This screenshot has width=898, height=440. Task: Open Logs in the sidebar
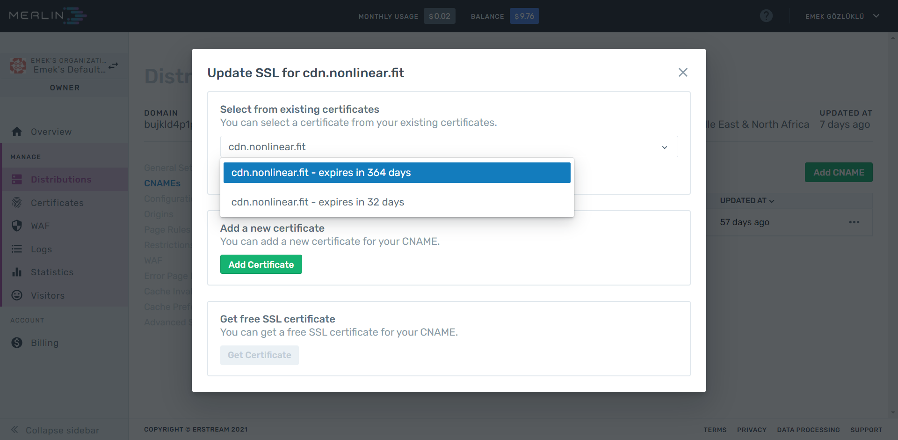coord(41,249)
